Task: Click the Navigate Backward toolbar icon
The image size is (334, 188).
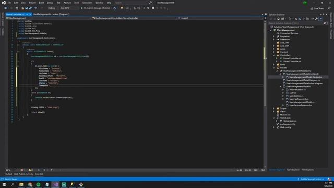Action: 6,8
